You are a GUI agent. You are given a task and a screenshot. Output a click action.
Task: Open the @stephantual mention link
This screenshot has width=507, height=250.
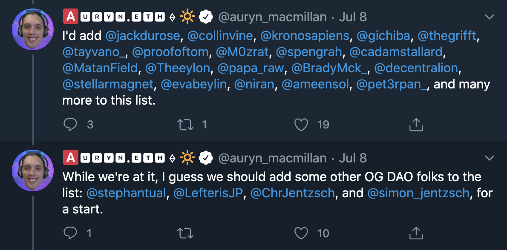(126, 193)
